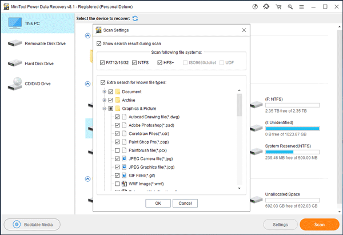Click the WMF Image file icon

pos(124,184)
